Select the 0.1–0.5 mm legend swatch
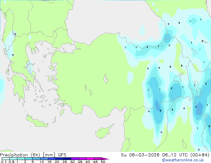Image resolution: width=211 pixels, height=163 pixels. click(6, 159)
